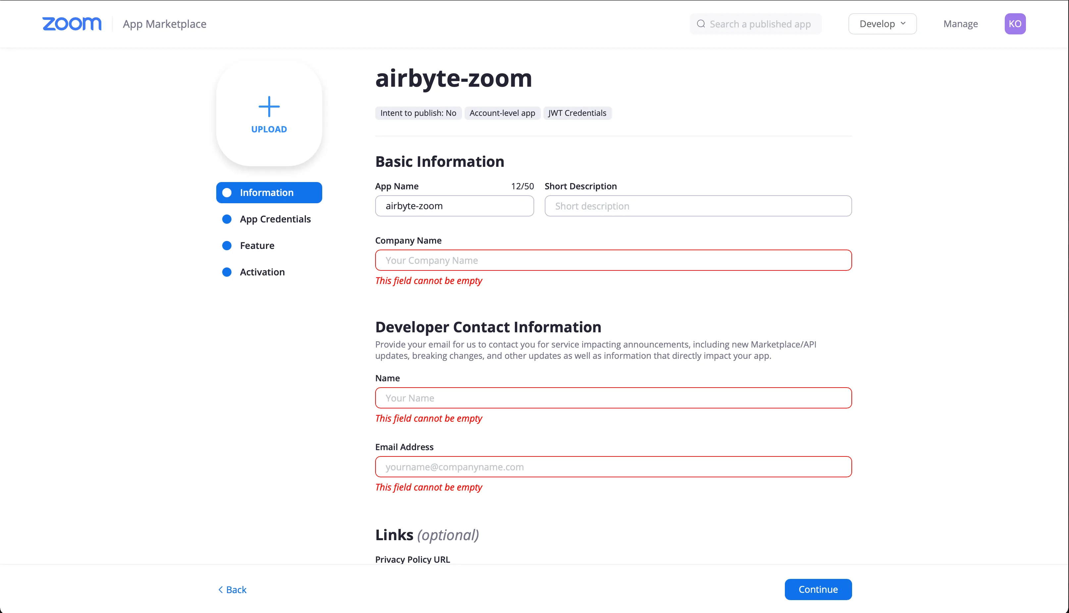Click the plus Upload icon

pos(269,107)
